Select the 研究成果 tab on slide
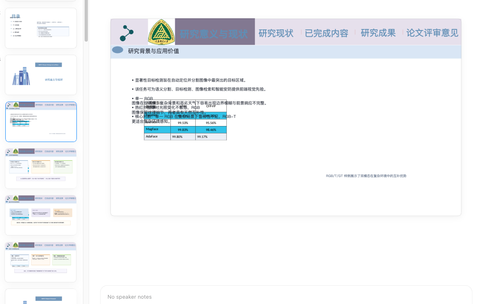 [378, 33]
